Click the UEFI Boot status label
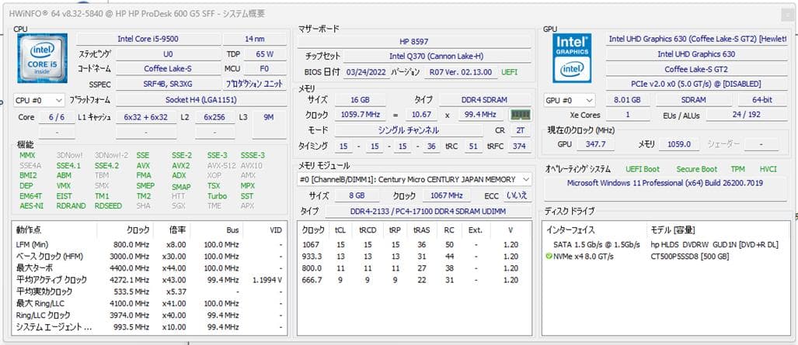Screen dimensions: 798x345 [643, 169]
